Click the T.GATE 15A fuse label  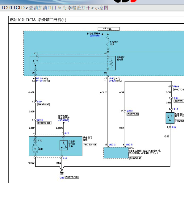pos(114,43)
